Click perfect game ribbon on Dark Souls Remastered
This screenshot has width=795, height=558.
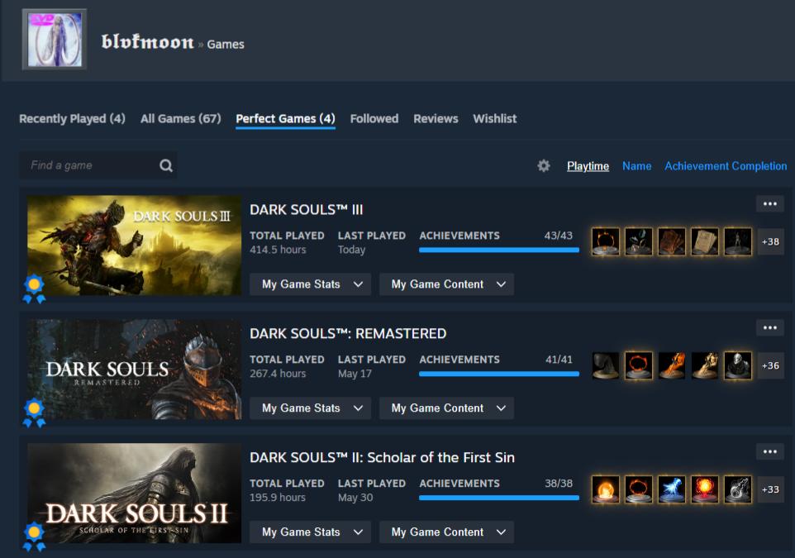click(x=34, y=413)
